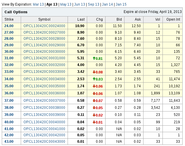Open symbol ORCL130420C00032000
185x146 pixels.
(44, 65)
